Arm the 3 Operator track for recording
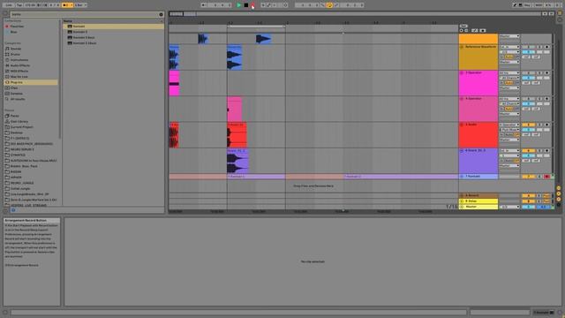565x318 pixels. (x=546, y=73)
